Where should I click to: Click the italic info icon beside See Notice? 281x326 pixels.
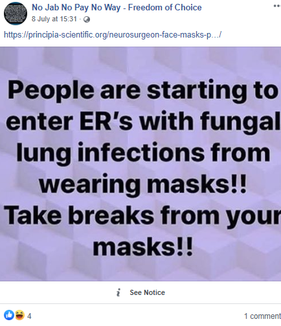[x=118, y=292]
